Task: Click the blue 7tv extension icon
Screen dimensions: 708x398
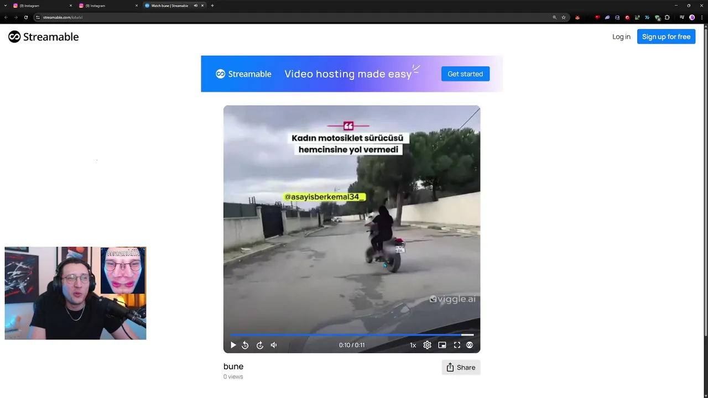Action: [647, 17]
